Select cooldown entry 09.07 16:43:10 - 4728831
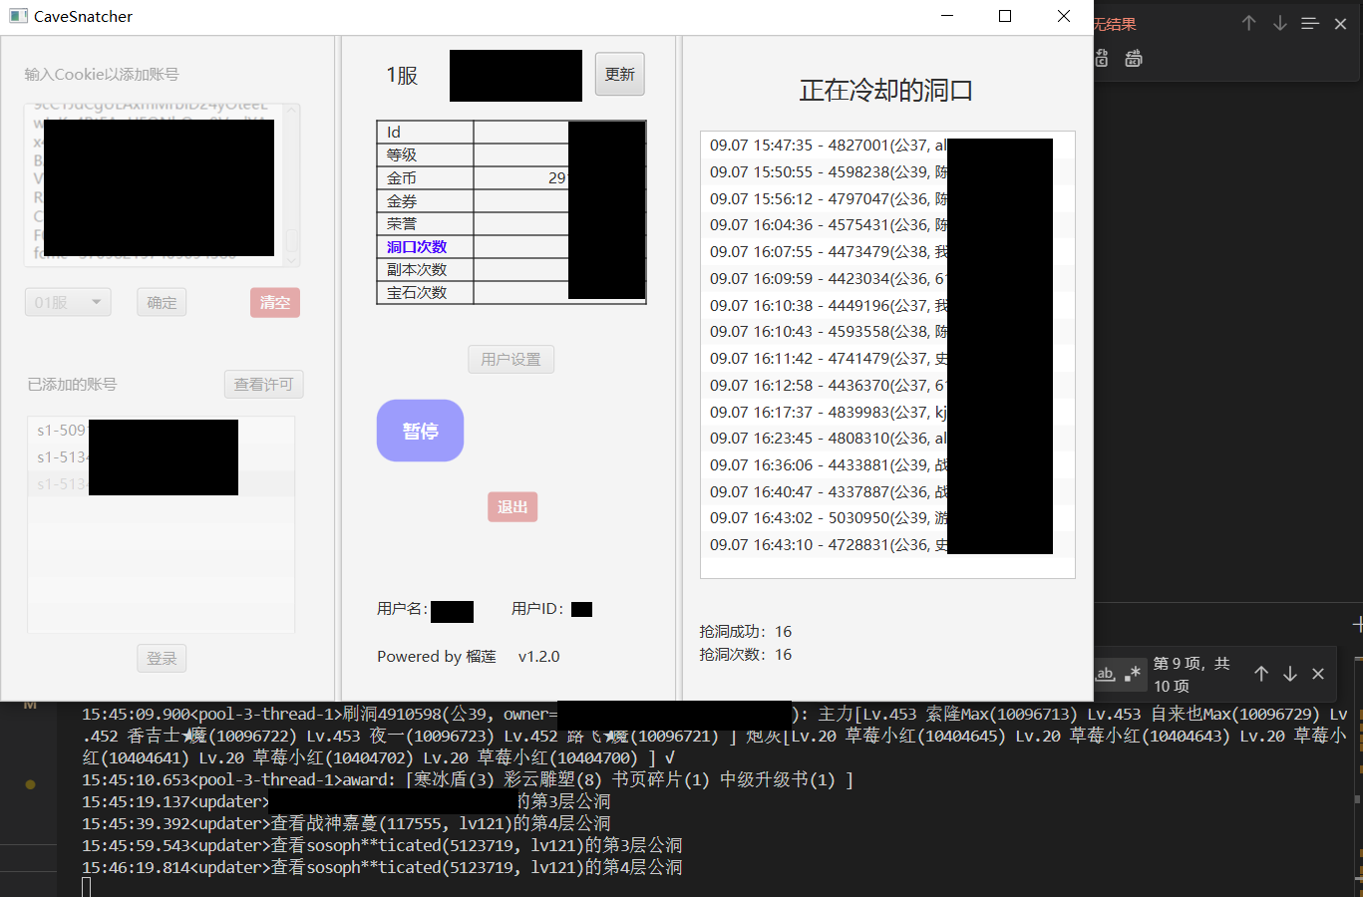This screenshot has height=897, width=1363. [x=887, y=544]
